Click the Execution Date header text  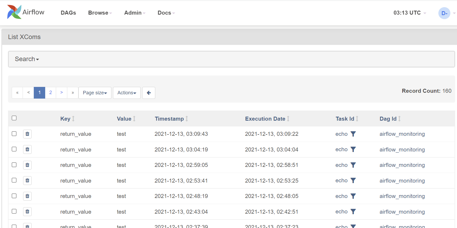[x=265, y=119]
